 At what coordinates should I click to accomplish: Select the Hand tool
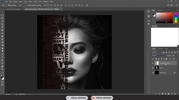pyautogui.click(x=2, y=66)
